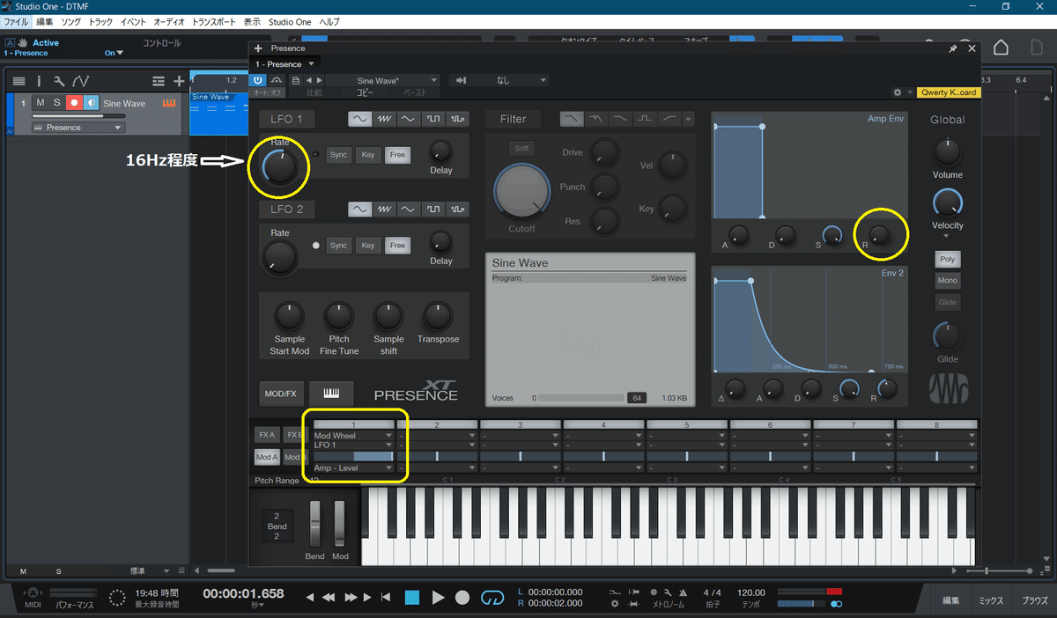This screenshot has height=618, width=1057.
Task: Toggle monitor on Sine Wave track
Action: click(x=91, y=103)
